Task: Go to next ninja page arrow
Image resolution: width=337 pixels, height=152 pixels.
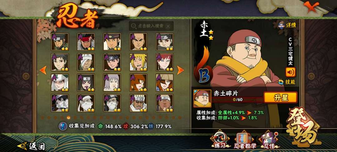Action: pos(180,70)
